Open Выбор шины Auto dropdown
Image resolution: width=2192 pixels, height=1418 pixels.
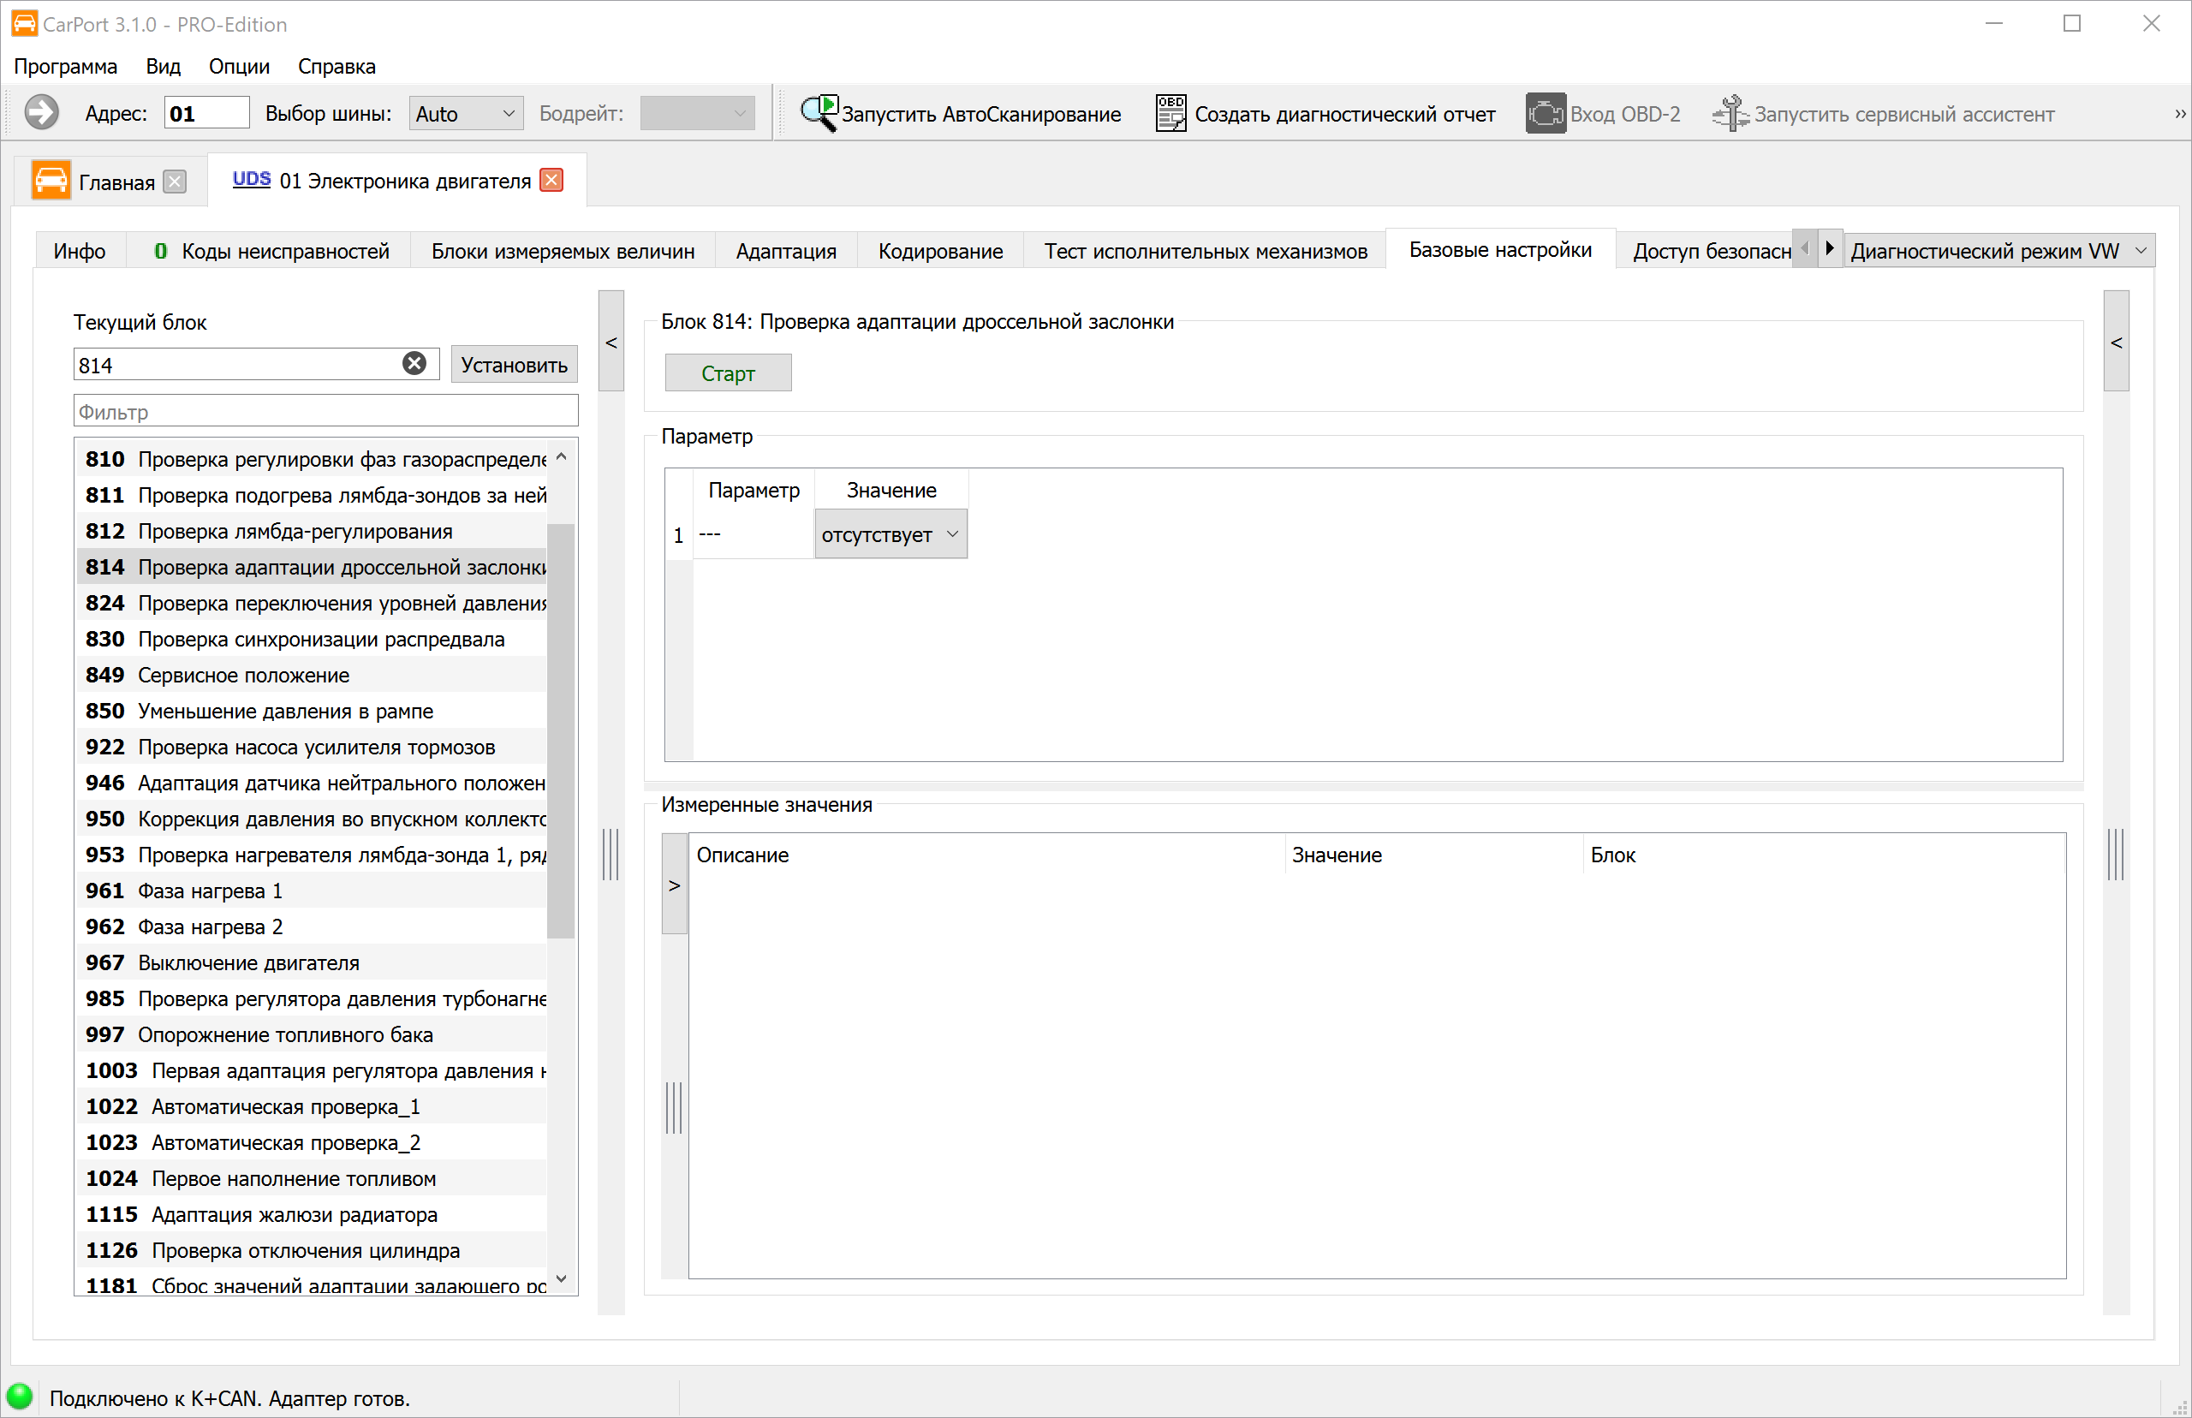pyautogui.click(x=466, y=113)
